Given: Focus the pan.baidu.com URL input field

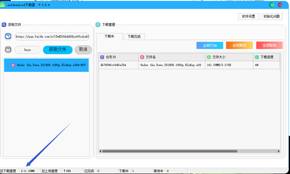Looking at the screenshot, I should (x=52, y=37).
